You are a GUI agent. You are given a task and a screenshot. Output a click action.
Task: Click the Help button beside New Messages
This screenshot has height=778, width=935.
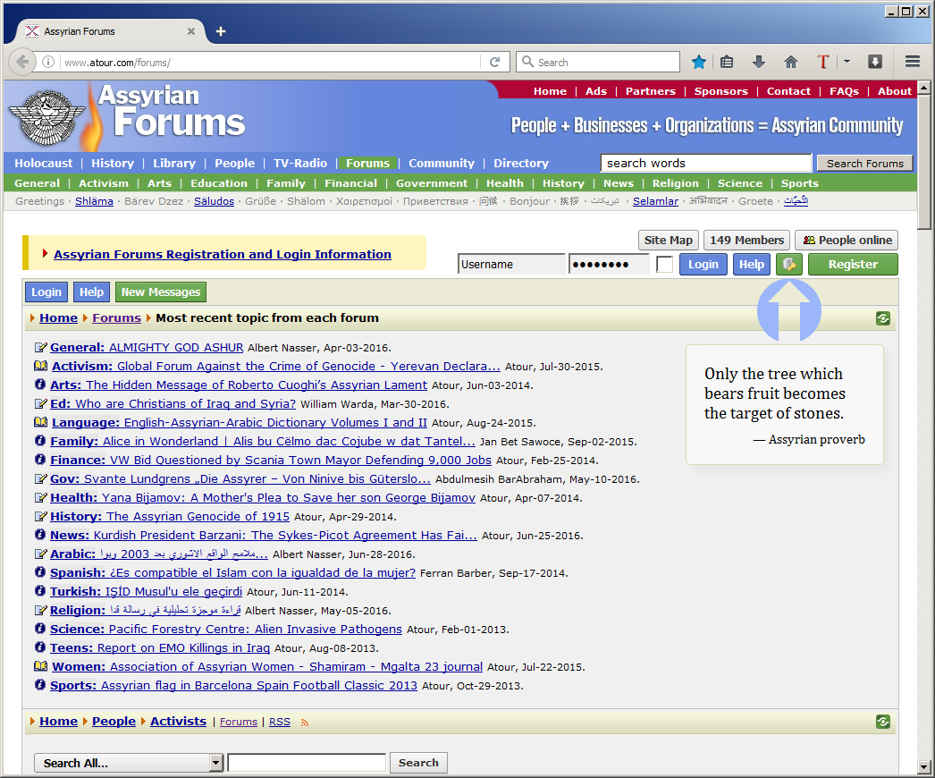(x=91, y=292)
